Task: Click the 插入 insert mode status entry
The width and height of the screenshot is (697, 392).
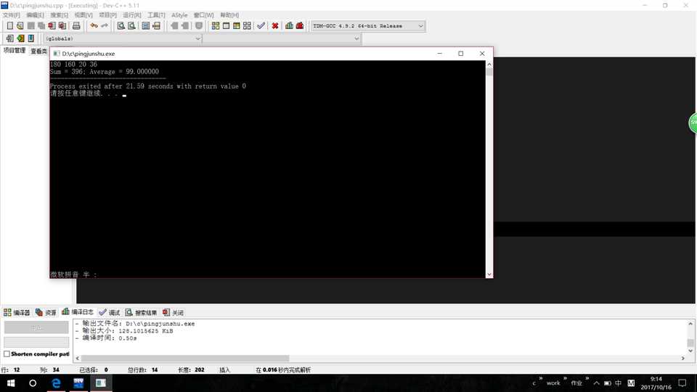Action: (225, 369)
